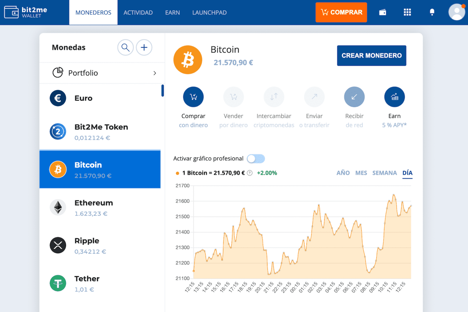Click the Bitcoin price chart area
This screenshot has height=312, width=468.
coord(302,232)
